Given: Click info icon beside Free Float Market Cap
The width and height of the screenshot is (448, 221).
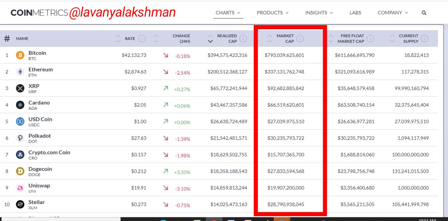Looking at the screenshot, I should pyautogui.click(x=370, y=38).
